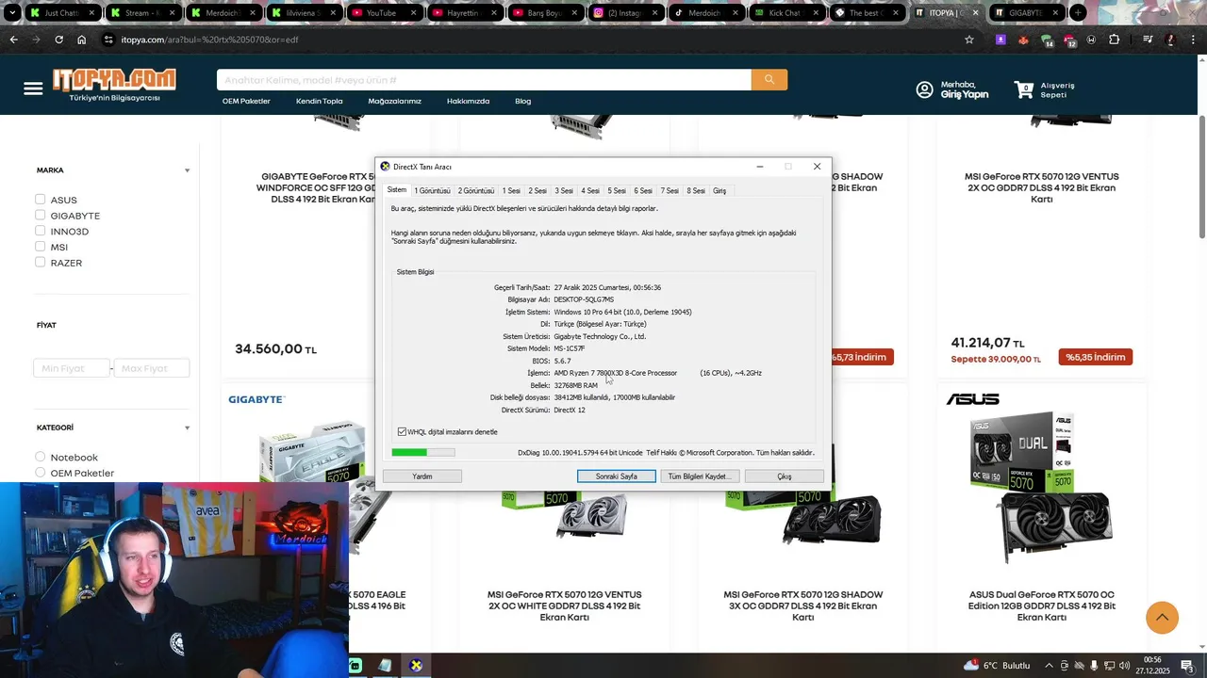This screenshot has width=1207, height=678.
Task: Click the Min Fiyat input field
Action: [72, 368]
